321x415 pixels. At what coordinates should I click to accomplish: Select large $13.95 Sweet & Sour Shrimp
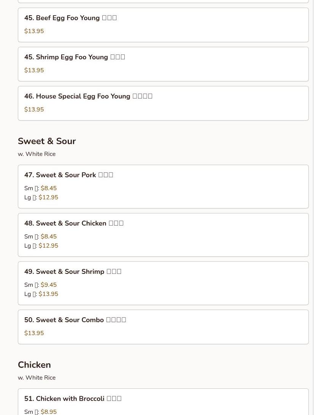pos(48,294)
